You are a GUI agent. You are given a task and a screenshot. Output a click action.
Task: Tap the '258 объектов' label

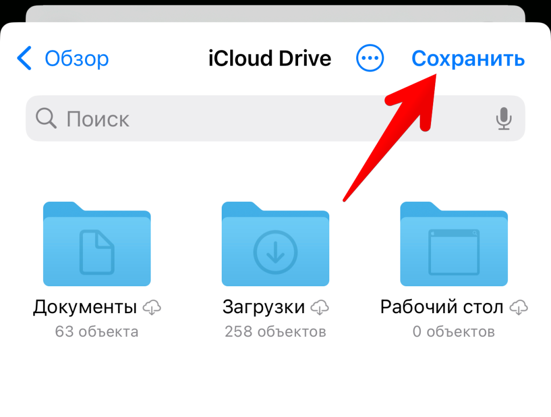275,331
